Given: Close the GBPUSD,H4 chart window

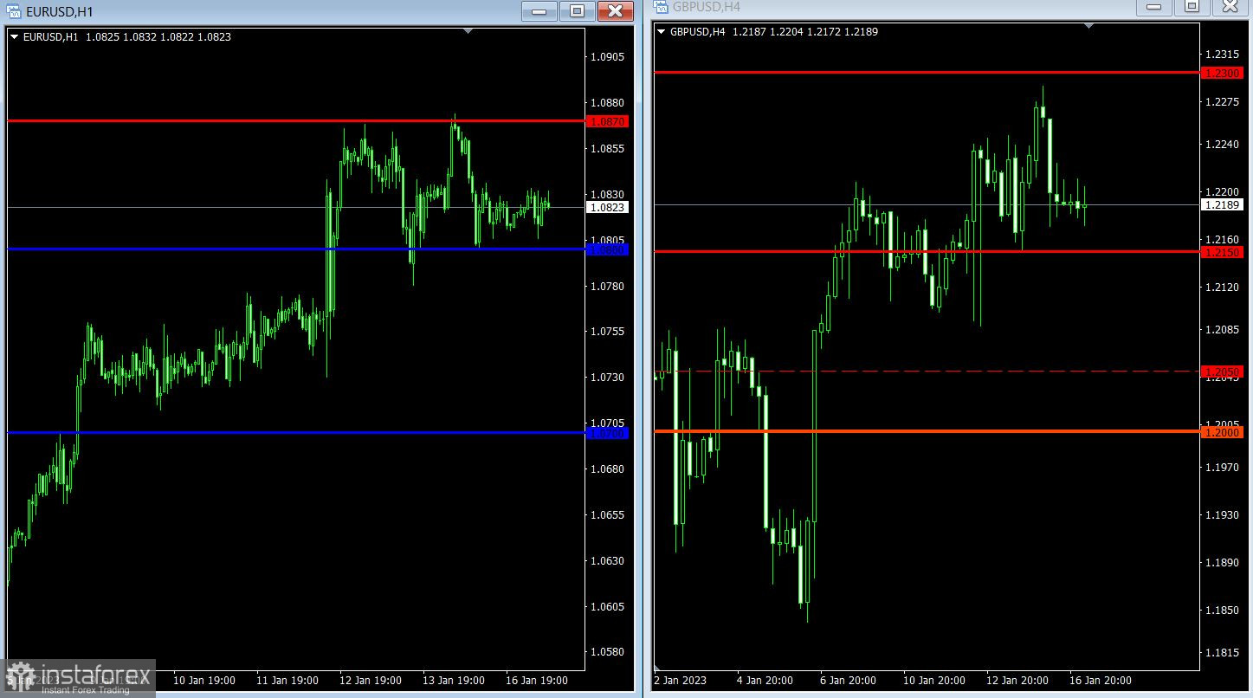Looking at the screenshot, I should coord(1230,7).
